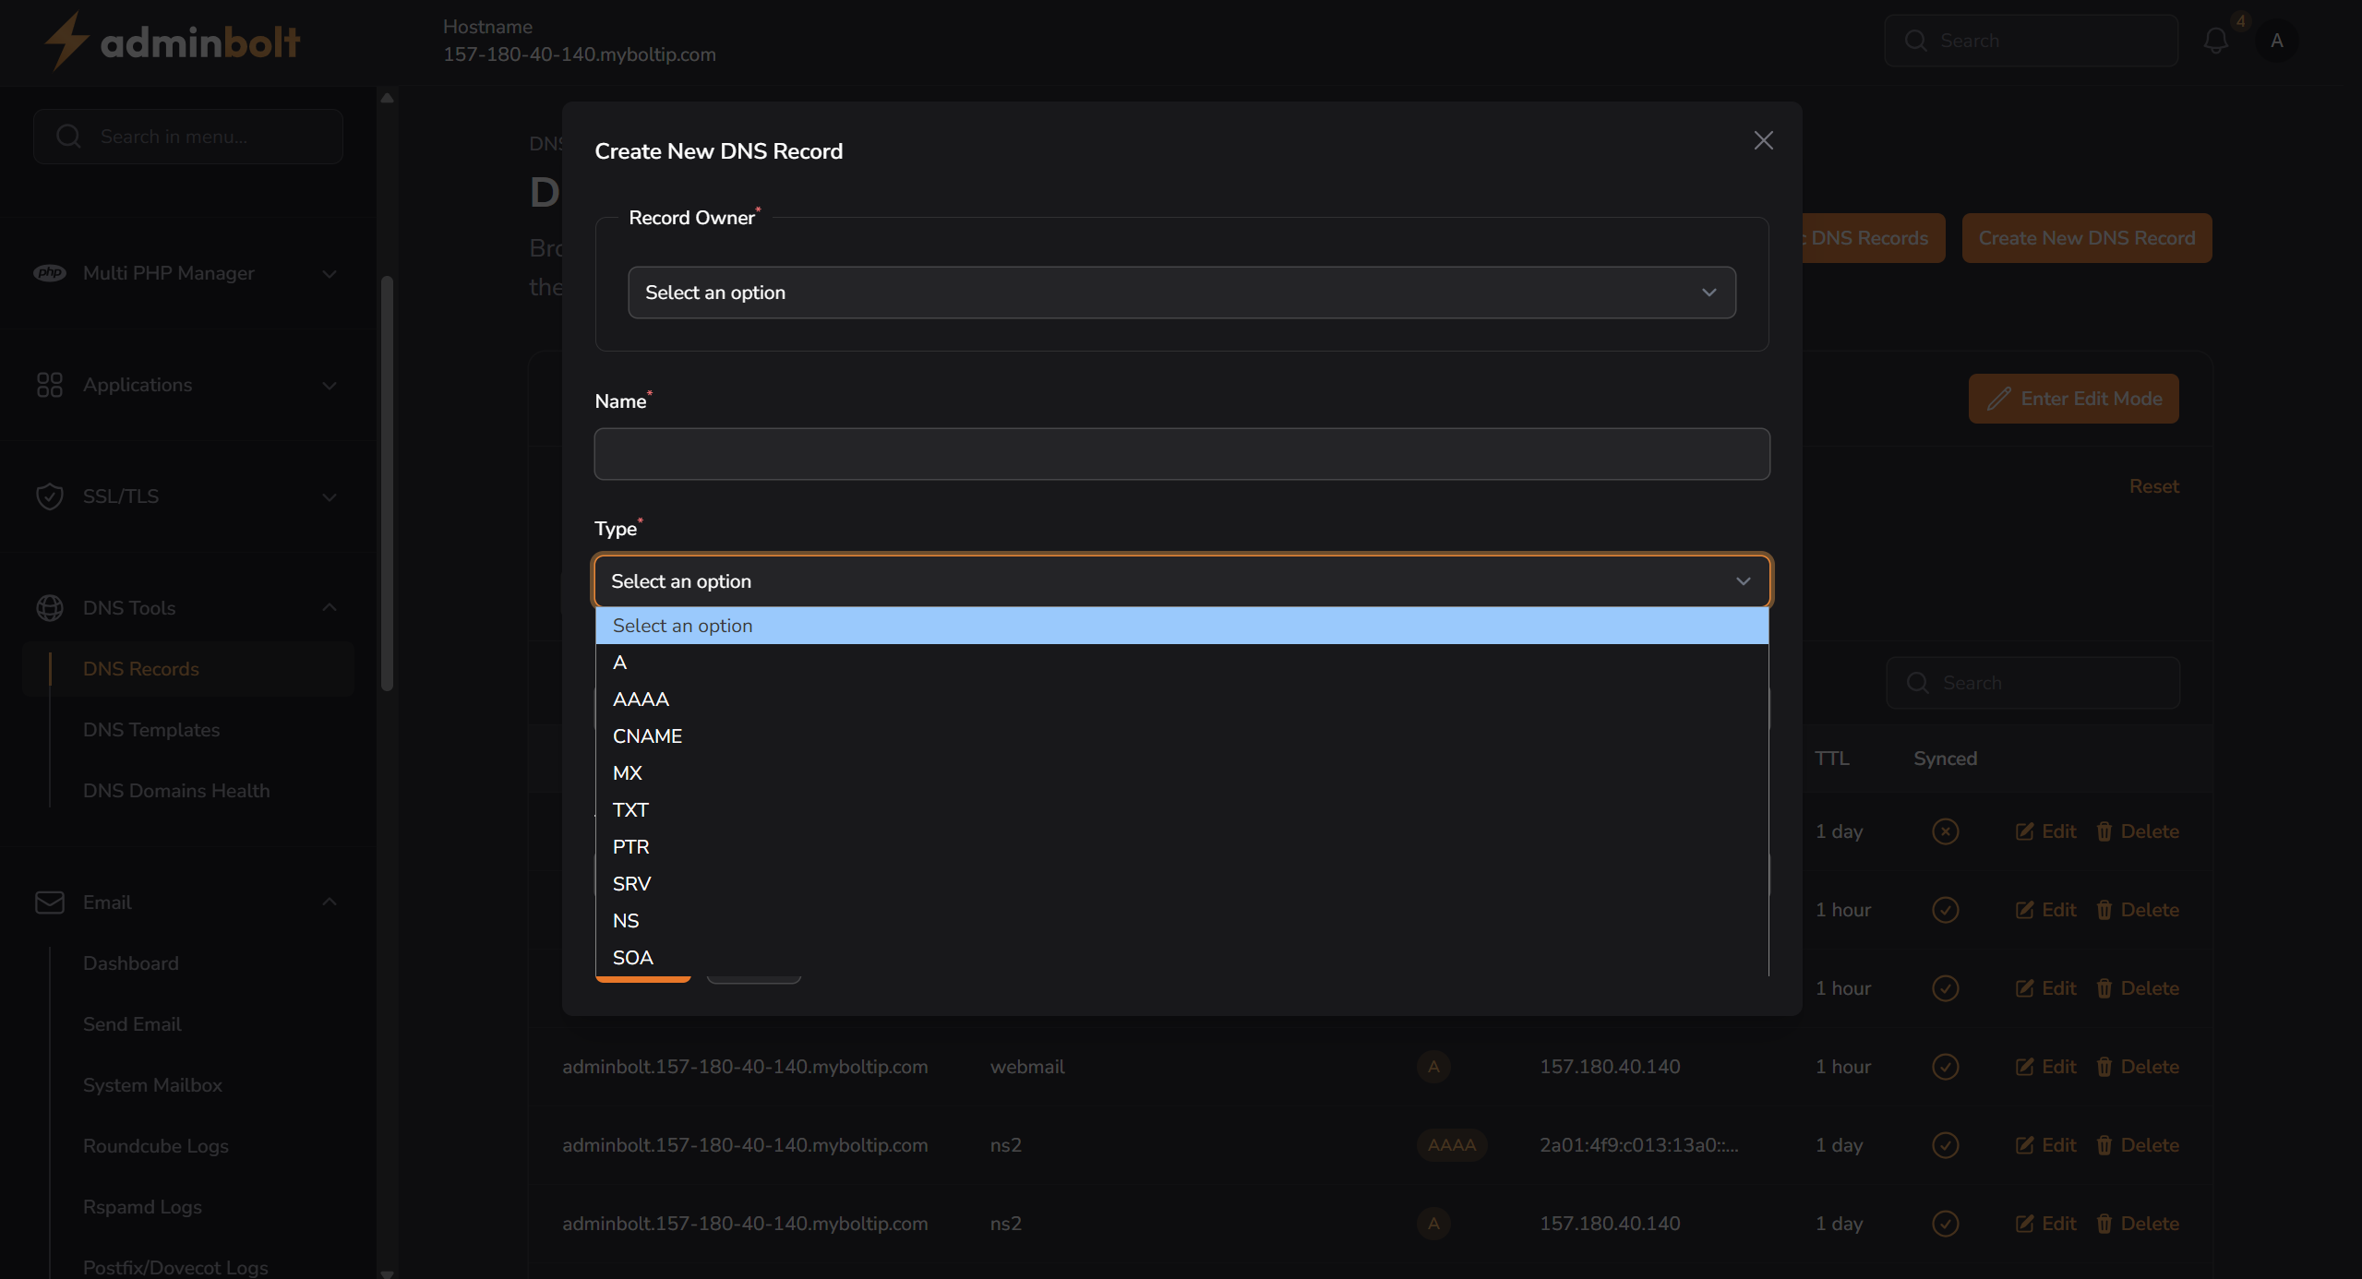This screenshot has height=1279, width=2362.
Task: Click the Create New DNS Record button
Action: click(2087, 237)
